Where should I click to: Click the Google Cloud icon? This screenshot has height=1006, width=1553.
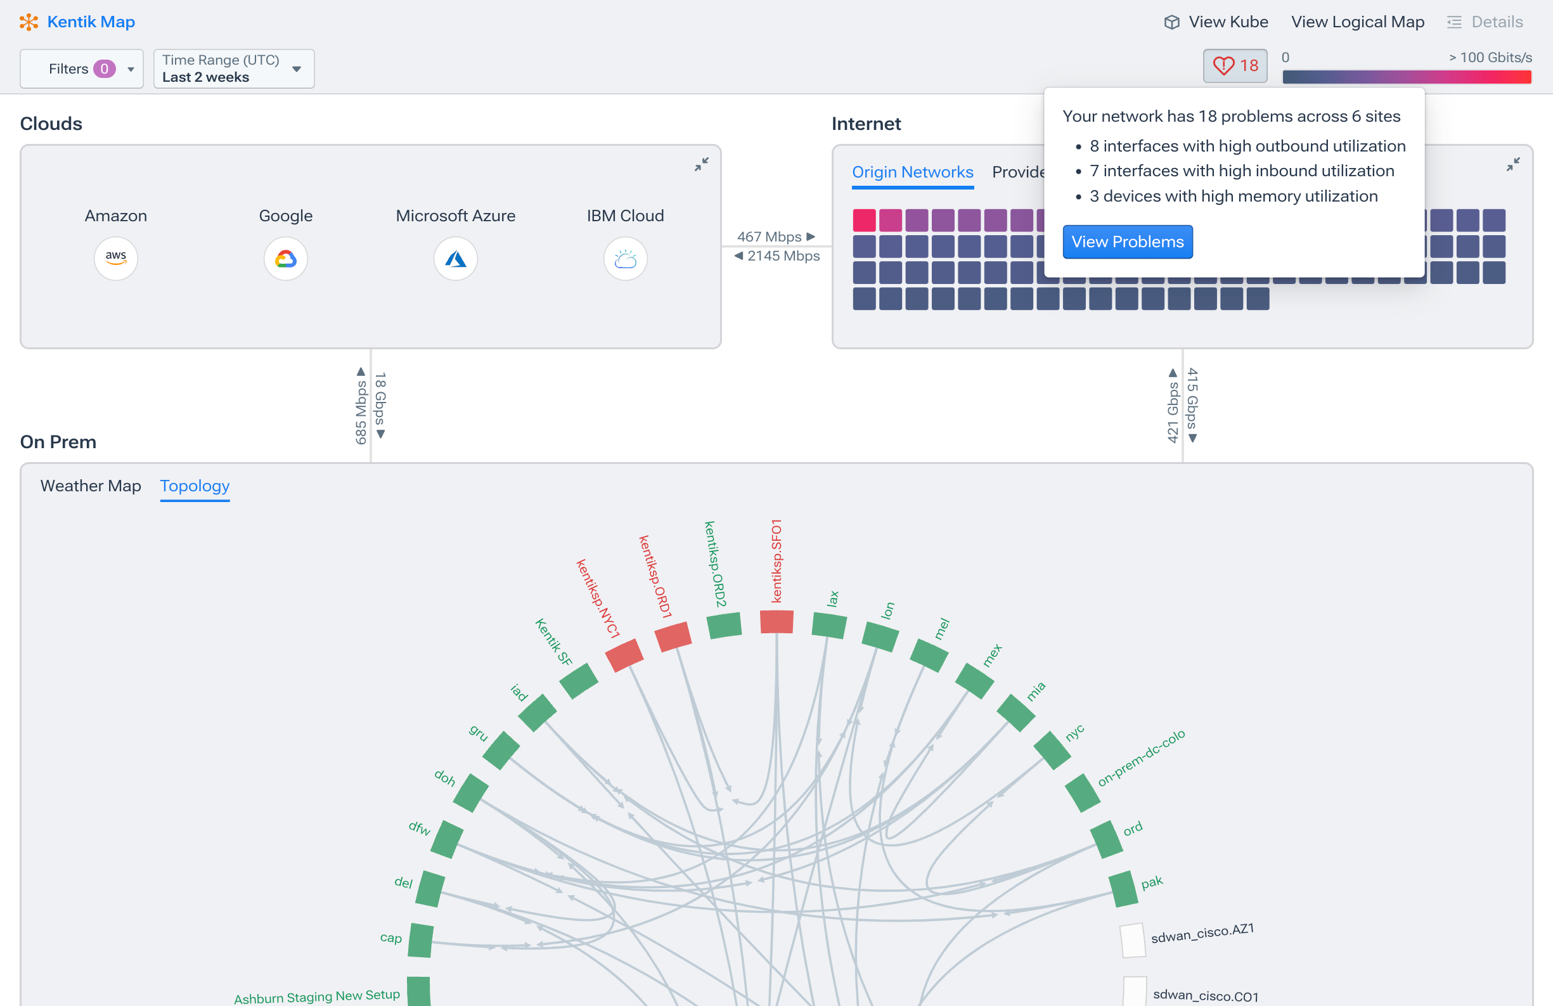tap(285, 259)
